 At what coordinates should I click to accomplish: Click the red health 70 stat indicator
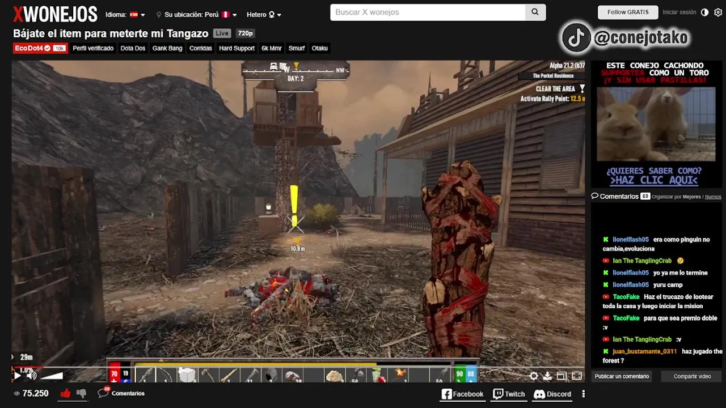(x=114, y=374)
